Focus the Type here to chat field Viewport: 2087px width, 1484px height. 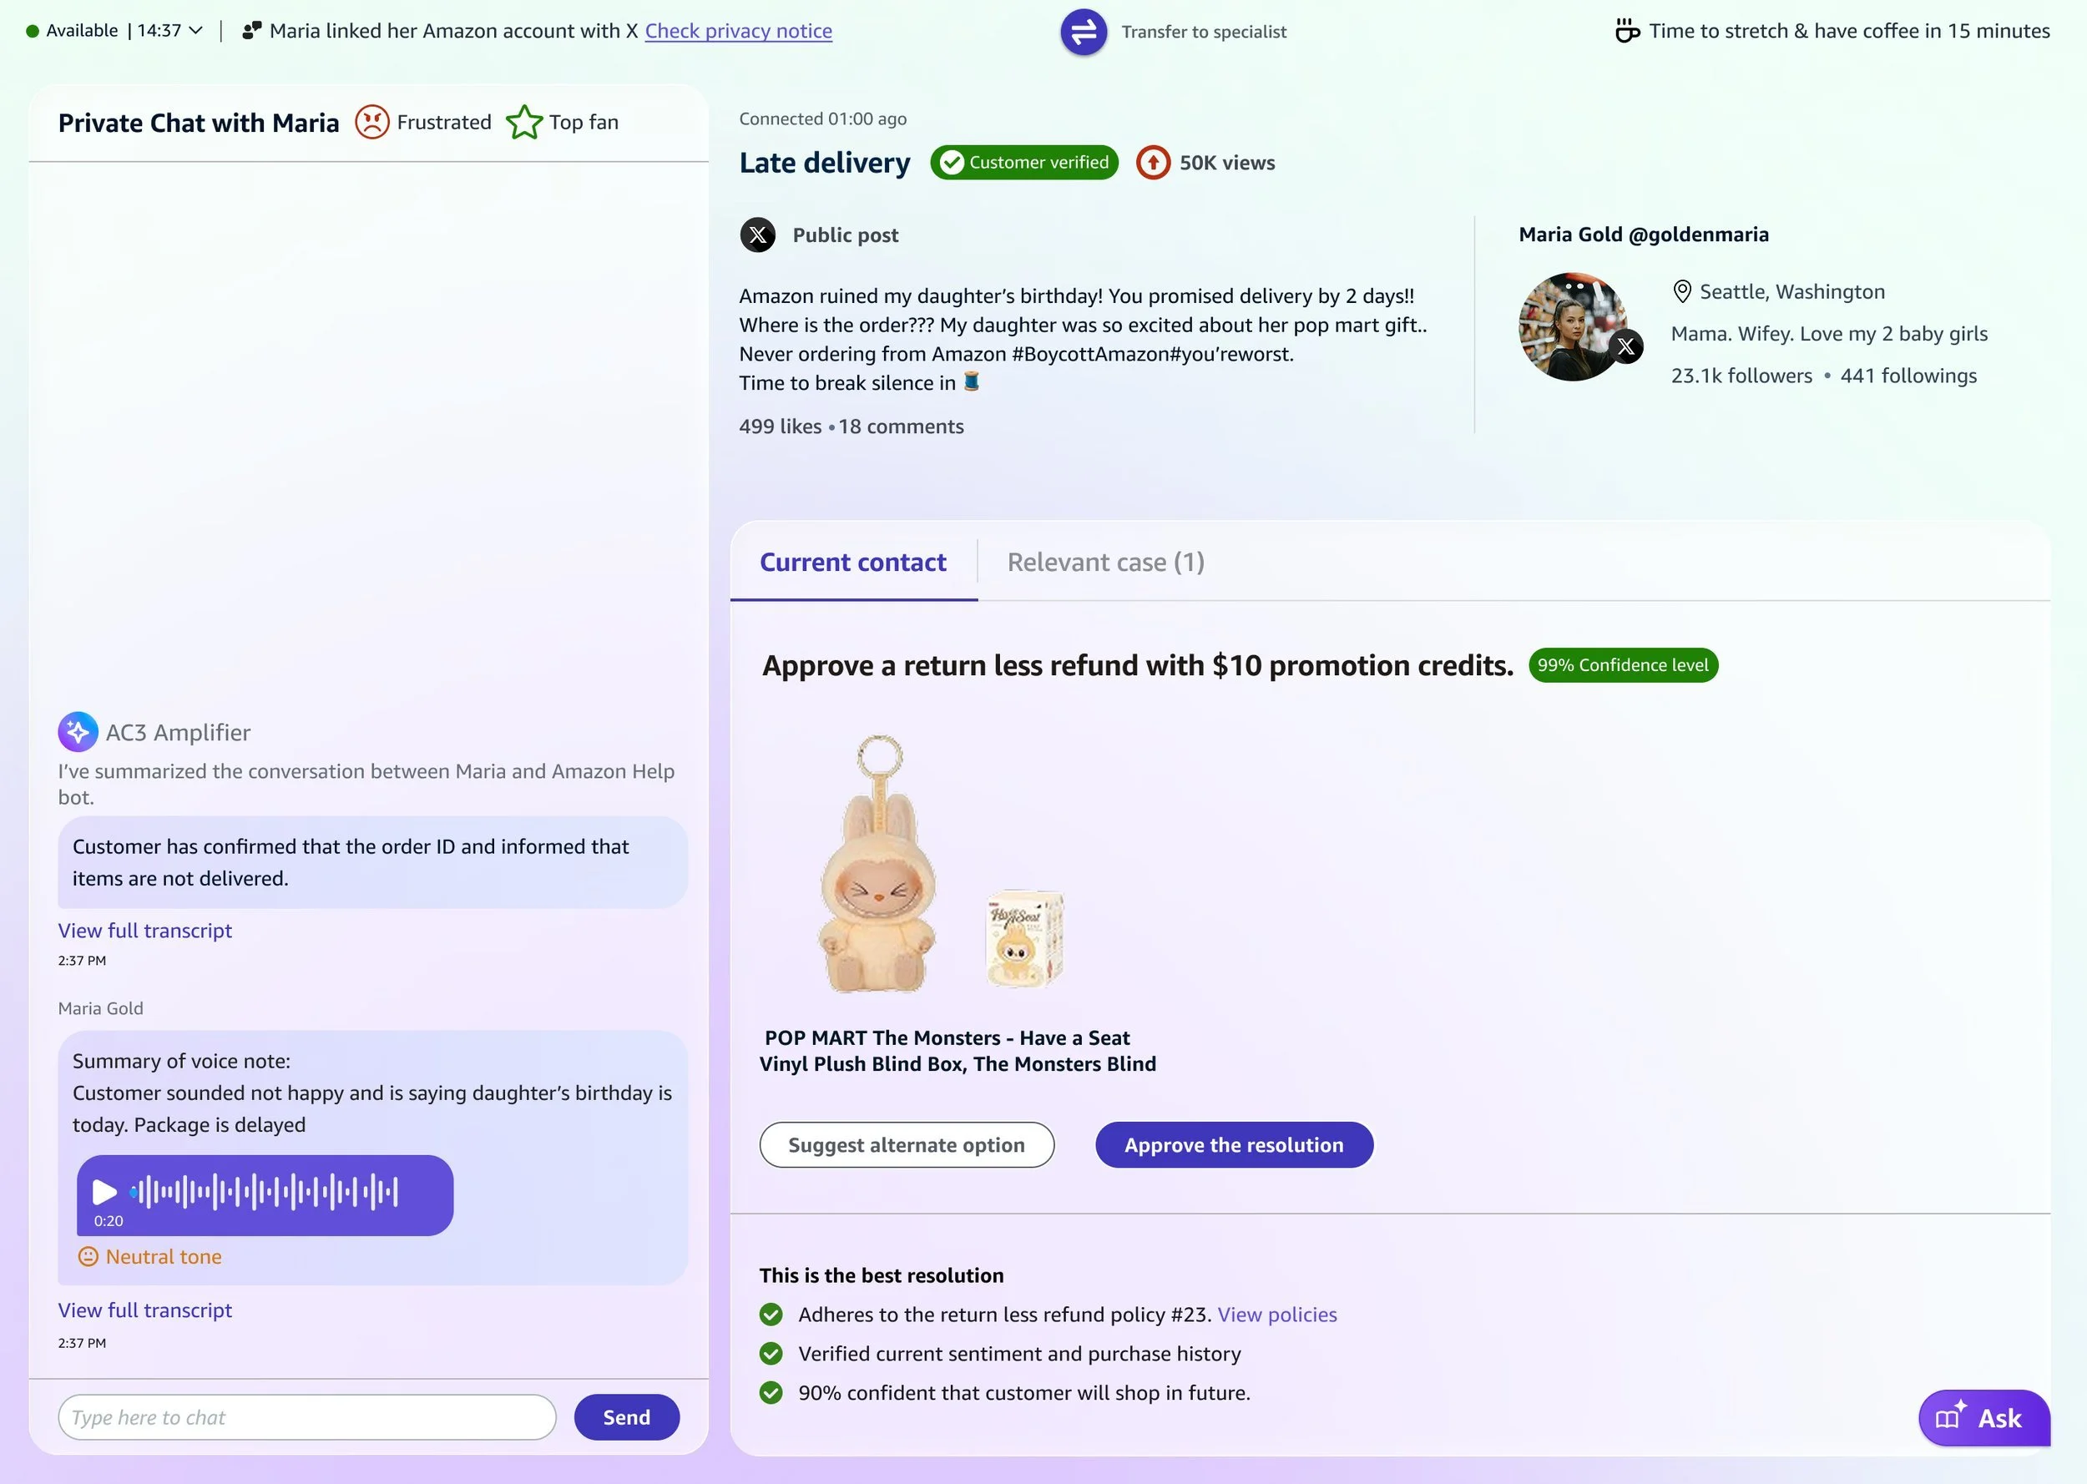(x=307, y=1417)
